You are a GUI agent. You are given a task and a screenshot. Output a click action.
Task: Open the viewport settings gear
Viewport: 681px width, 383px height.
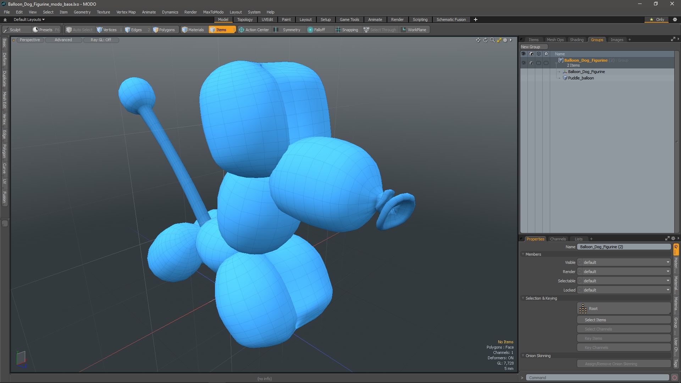click(x=505, y=40)
